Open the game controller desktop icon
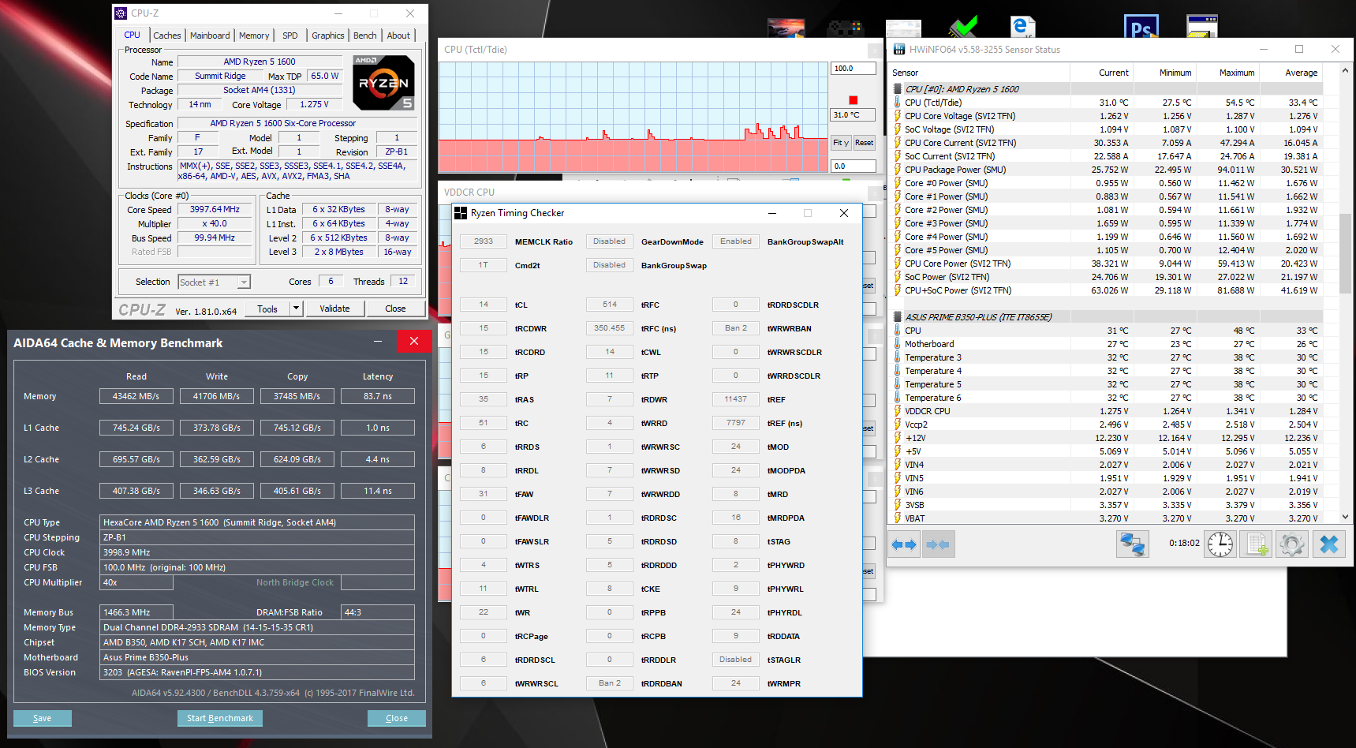 (845, 28)
